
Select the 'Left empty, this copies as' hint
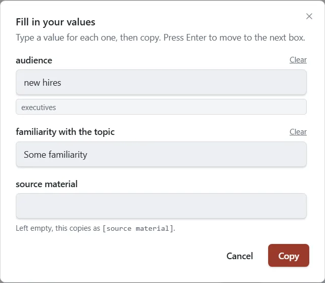(x=95, y=228)
